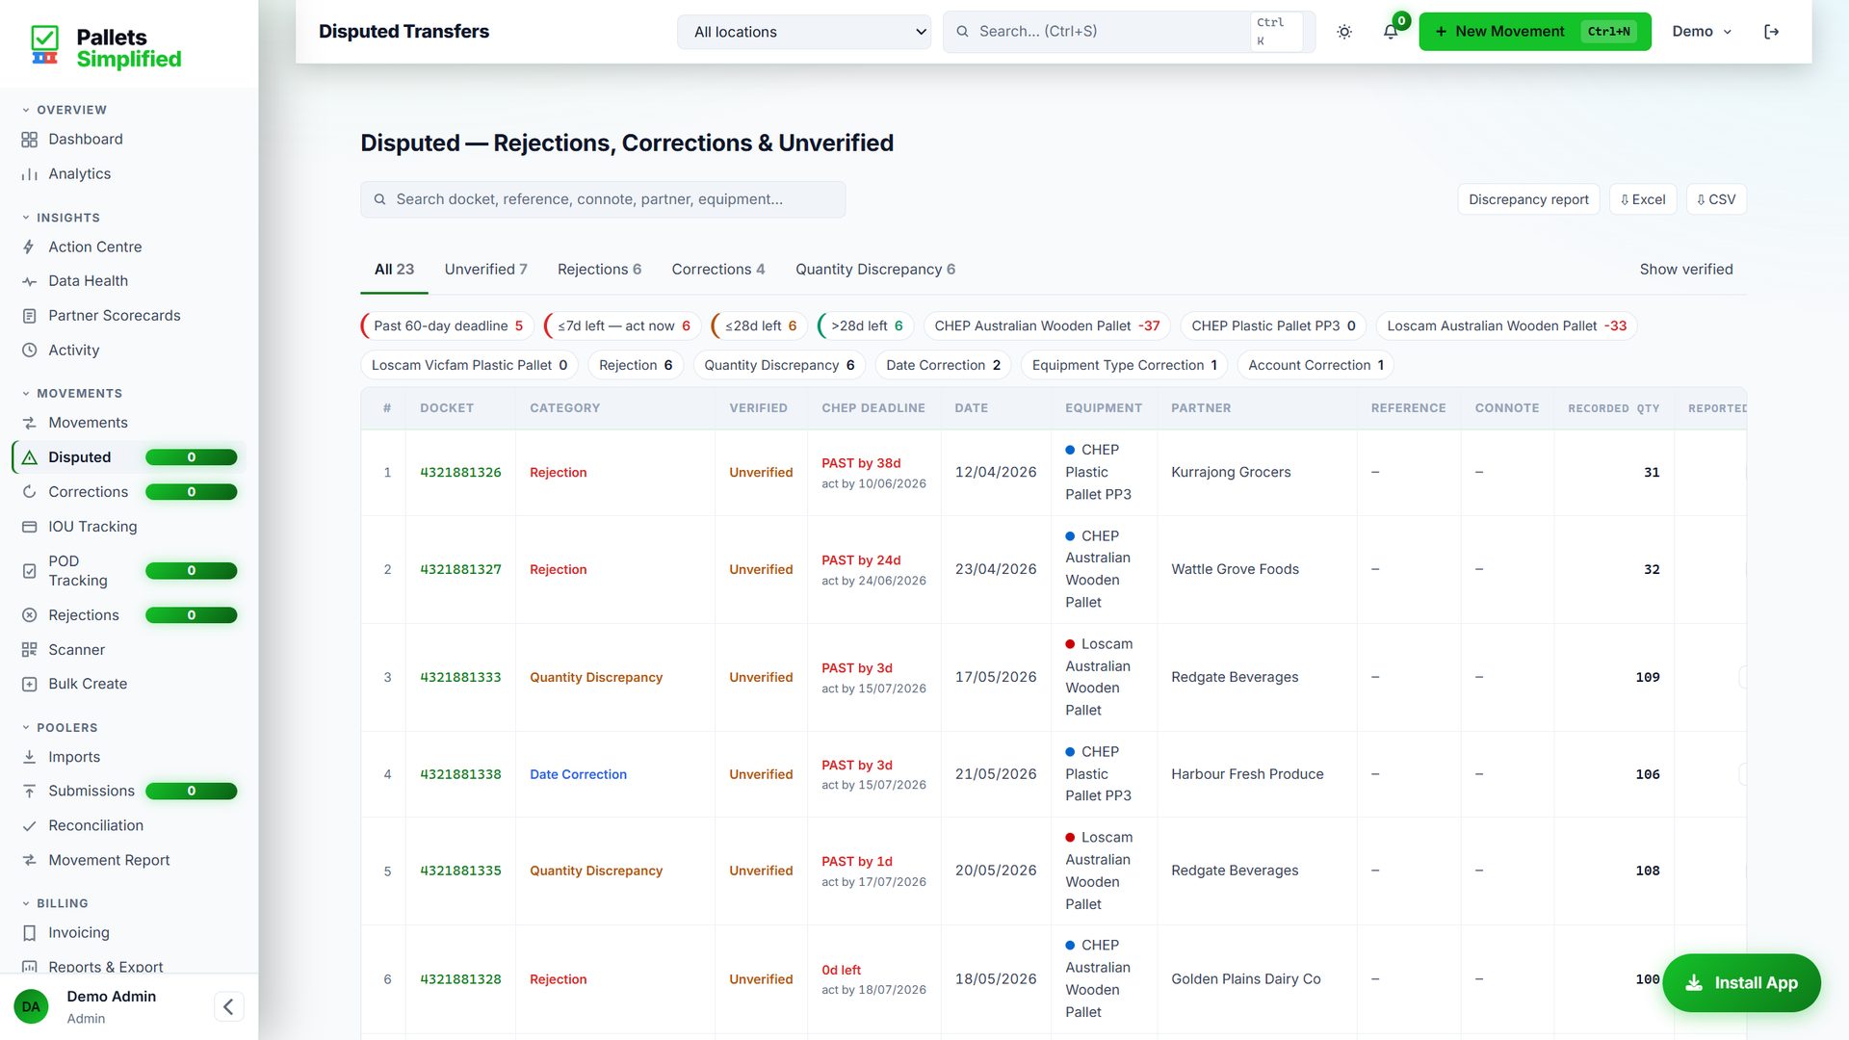Open POD Tracking checkbox icon
Image resolution: width=1849 pixels, height=1040 pixels.
pyautogui.click(x=29, y=571)
